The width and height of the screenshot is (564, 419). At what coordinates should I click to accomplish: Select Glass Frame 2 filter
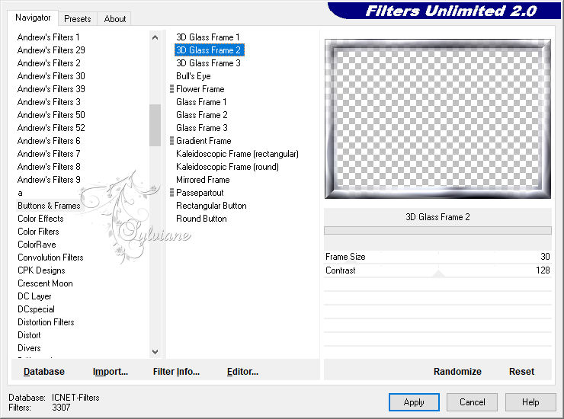pyautogui.click(x=201, y=115)
